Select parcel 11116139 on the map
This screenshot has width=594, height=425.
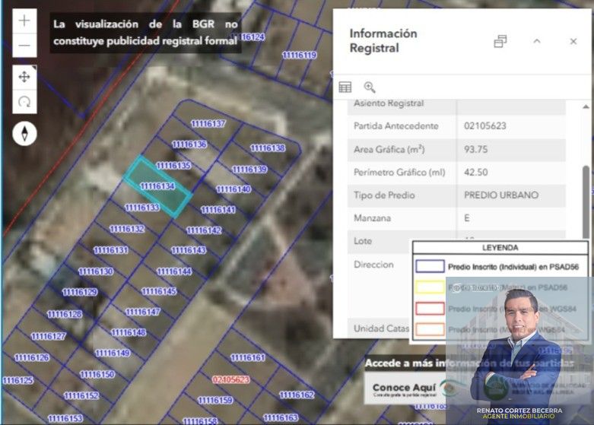click(249, 170)
